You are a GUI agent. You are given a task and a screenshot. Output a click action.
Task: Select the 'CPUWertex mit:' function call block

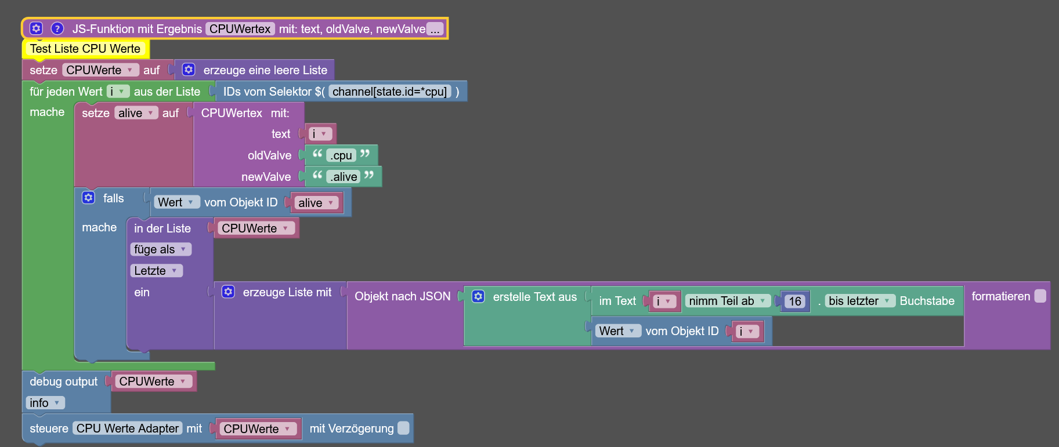click(245, 113)
